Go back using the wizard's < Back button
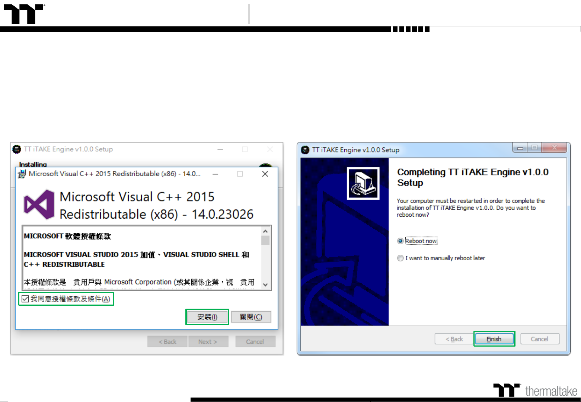 (454, 339)
